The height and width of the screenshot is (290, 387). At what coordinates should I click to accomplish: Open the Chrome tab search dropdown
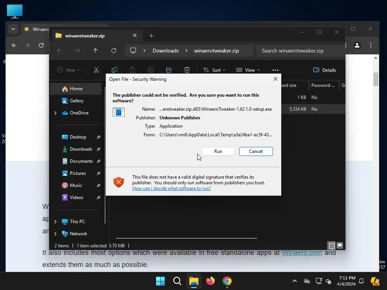point(13,29)
